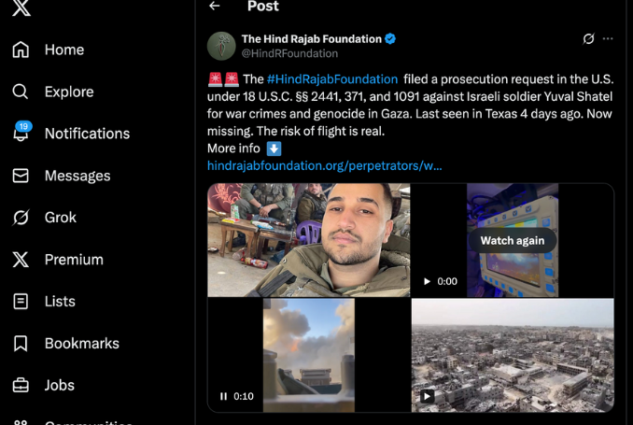Image resolution: width=633 pixels, height=425 pixels.
Task: Open the post's three-dot more menu
Action: click(x=608, y=39)
